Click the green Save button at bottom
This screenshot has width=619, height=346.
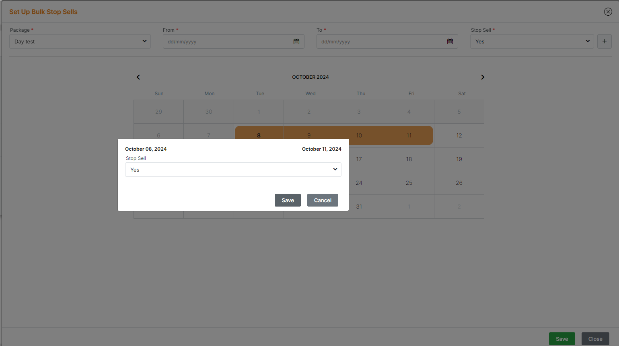561,339
